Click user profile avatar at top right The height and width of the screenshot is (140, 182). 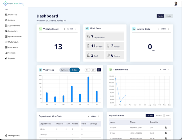pos(176,4)
